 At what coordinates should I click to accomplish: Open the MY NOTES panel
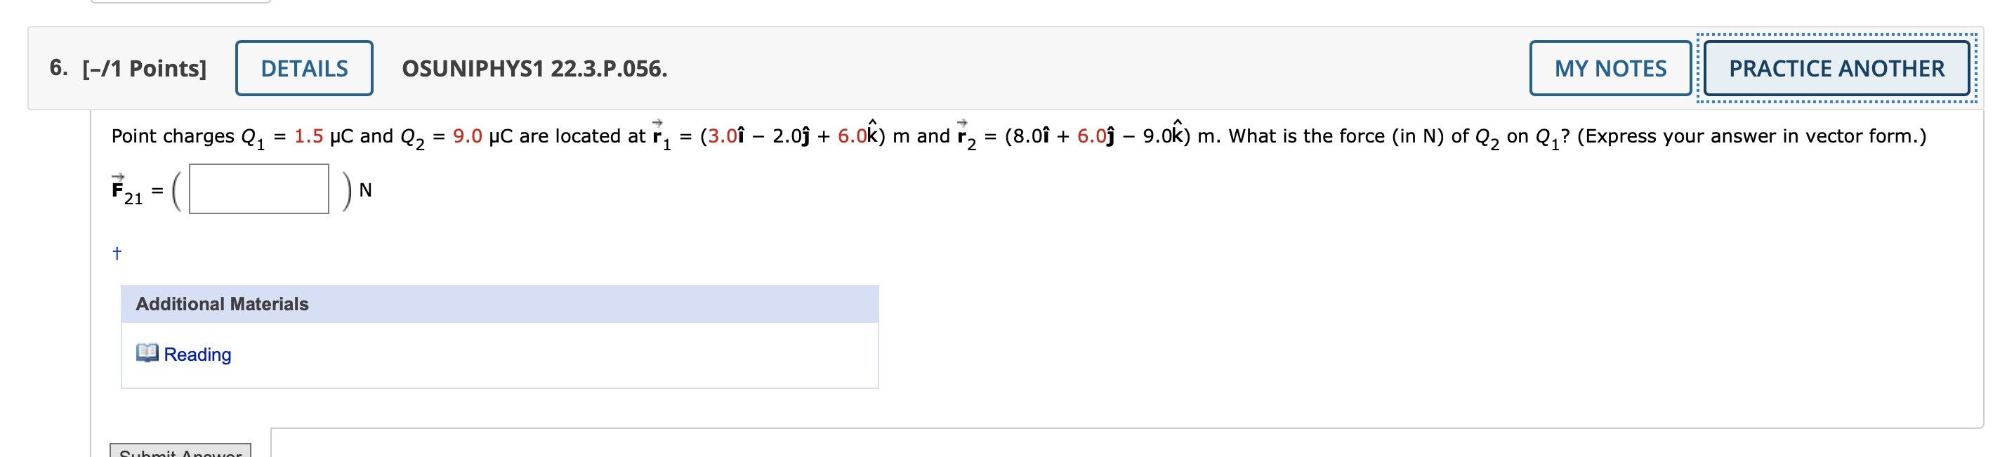(x=1610, y=69)
